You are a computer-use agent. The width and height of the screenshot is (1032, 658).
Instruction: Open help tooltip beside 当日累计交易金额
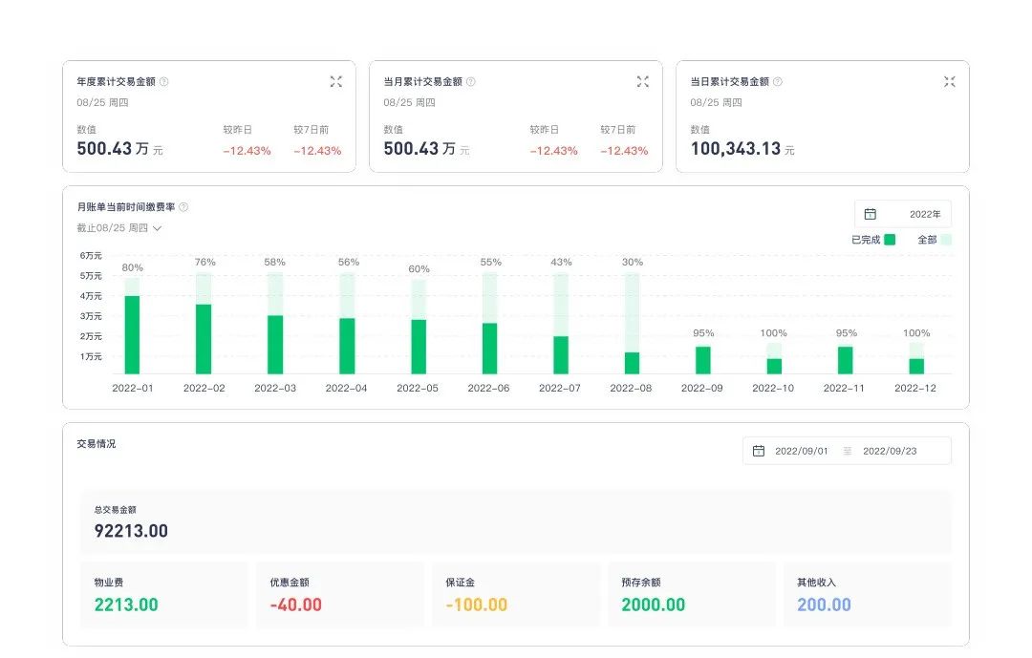[x=778, y=82]
